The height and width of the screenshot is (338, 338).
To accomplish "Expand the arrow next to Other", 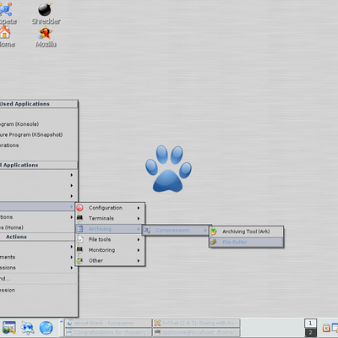I will click(x=139, y=260).
